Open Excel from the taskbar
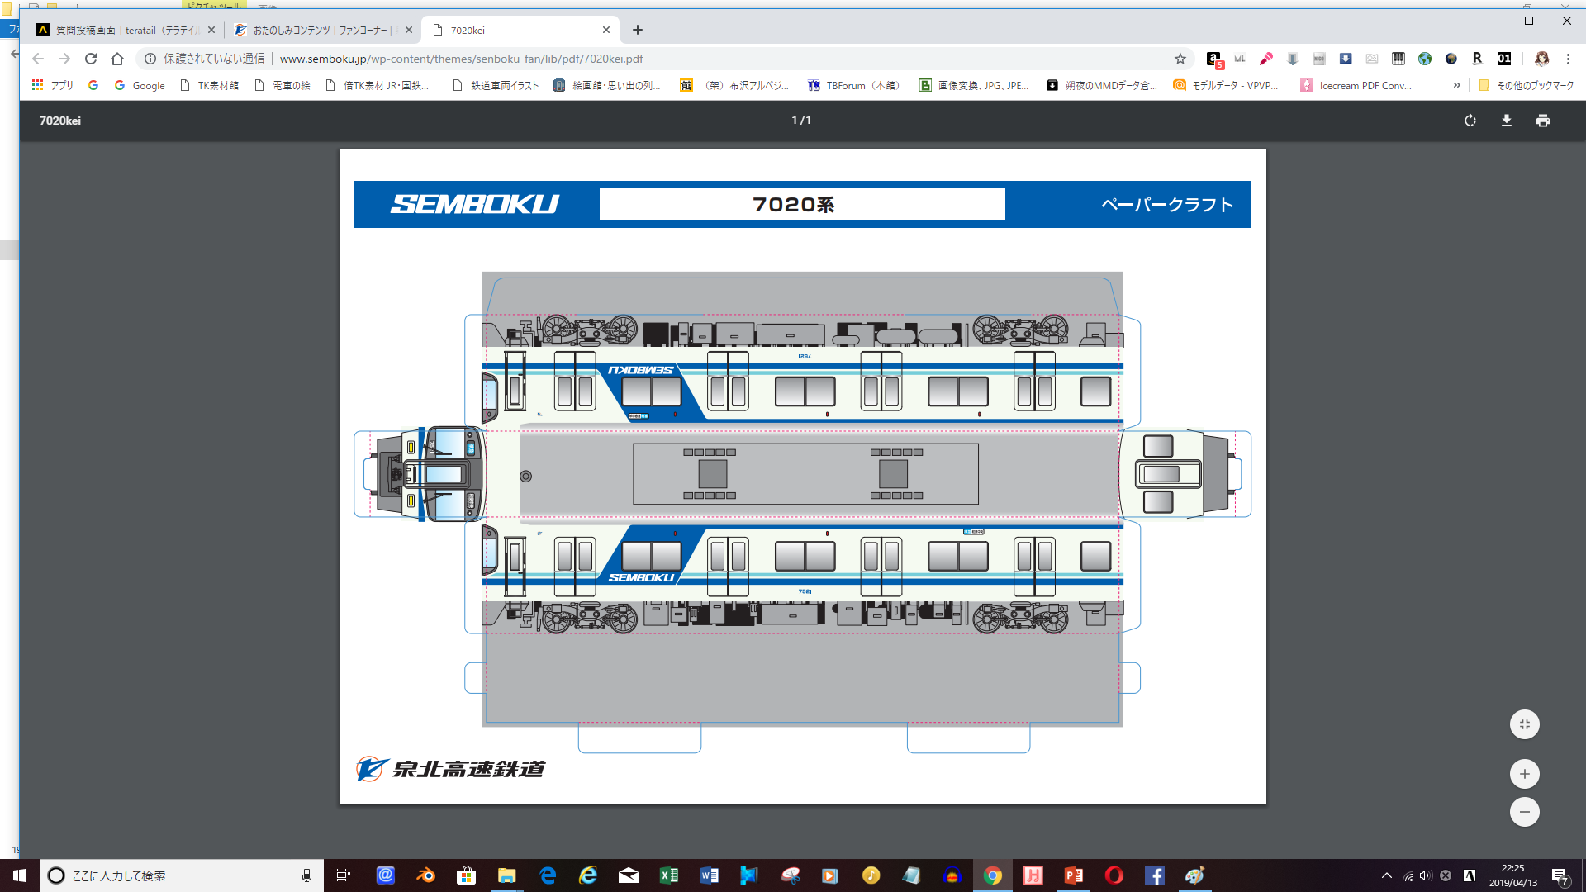1586x892 pixels. [668, 875]
